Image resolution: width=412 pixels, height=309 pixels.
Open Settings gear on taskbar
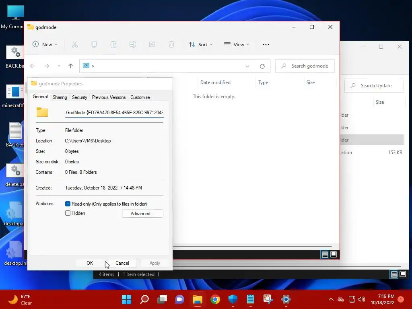point(286,299)
